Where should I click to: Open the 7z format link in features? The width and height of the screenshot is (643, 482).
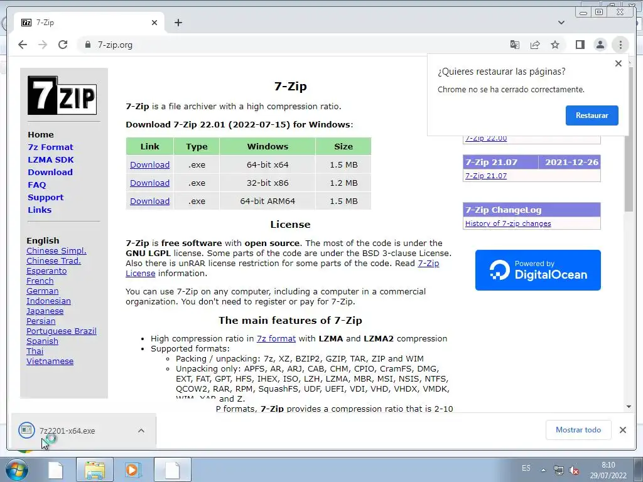coord(276,338)
